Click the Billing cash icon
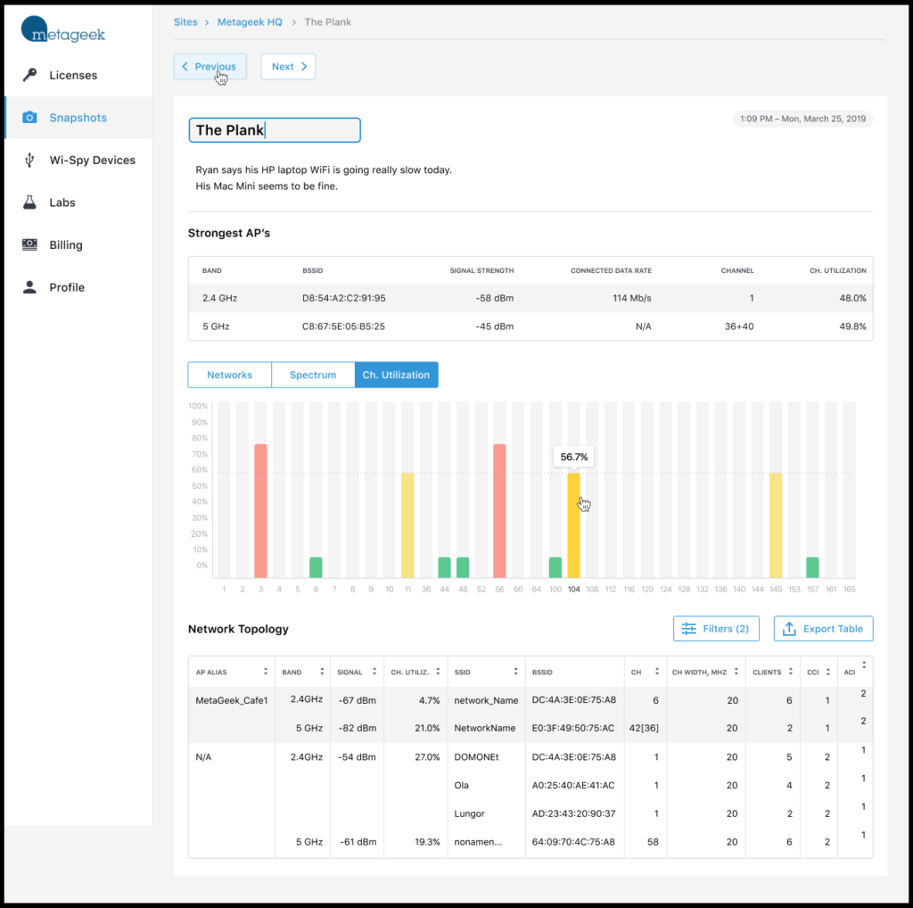 pyautogui.click(x=29, y=244)
